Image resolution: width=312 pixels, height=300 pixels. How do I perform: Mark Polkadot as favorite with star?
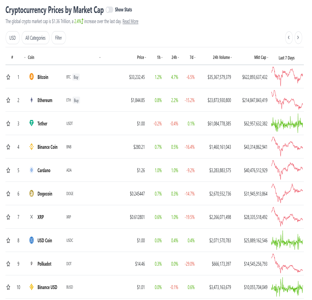coord(8,264)
